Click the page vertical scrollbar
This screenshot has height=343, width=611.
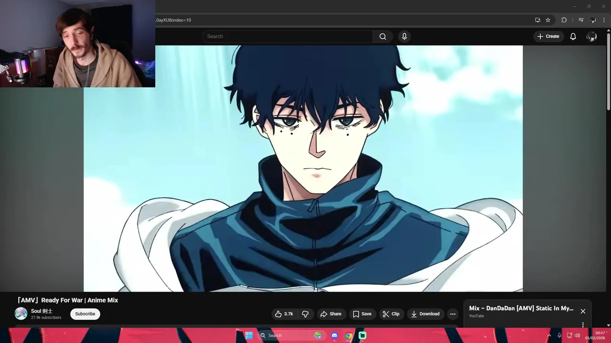coord(608,71)
